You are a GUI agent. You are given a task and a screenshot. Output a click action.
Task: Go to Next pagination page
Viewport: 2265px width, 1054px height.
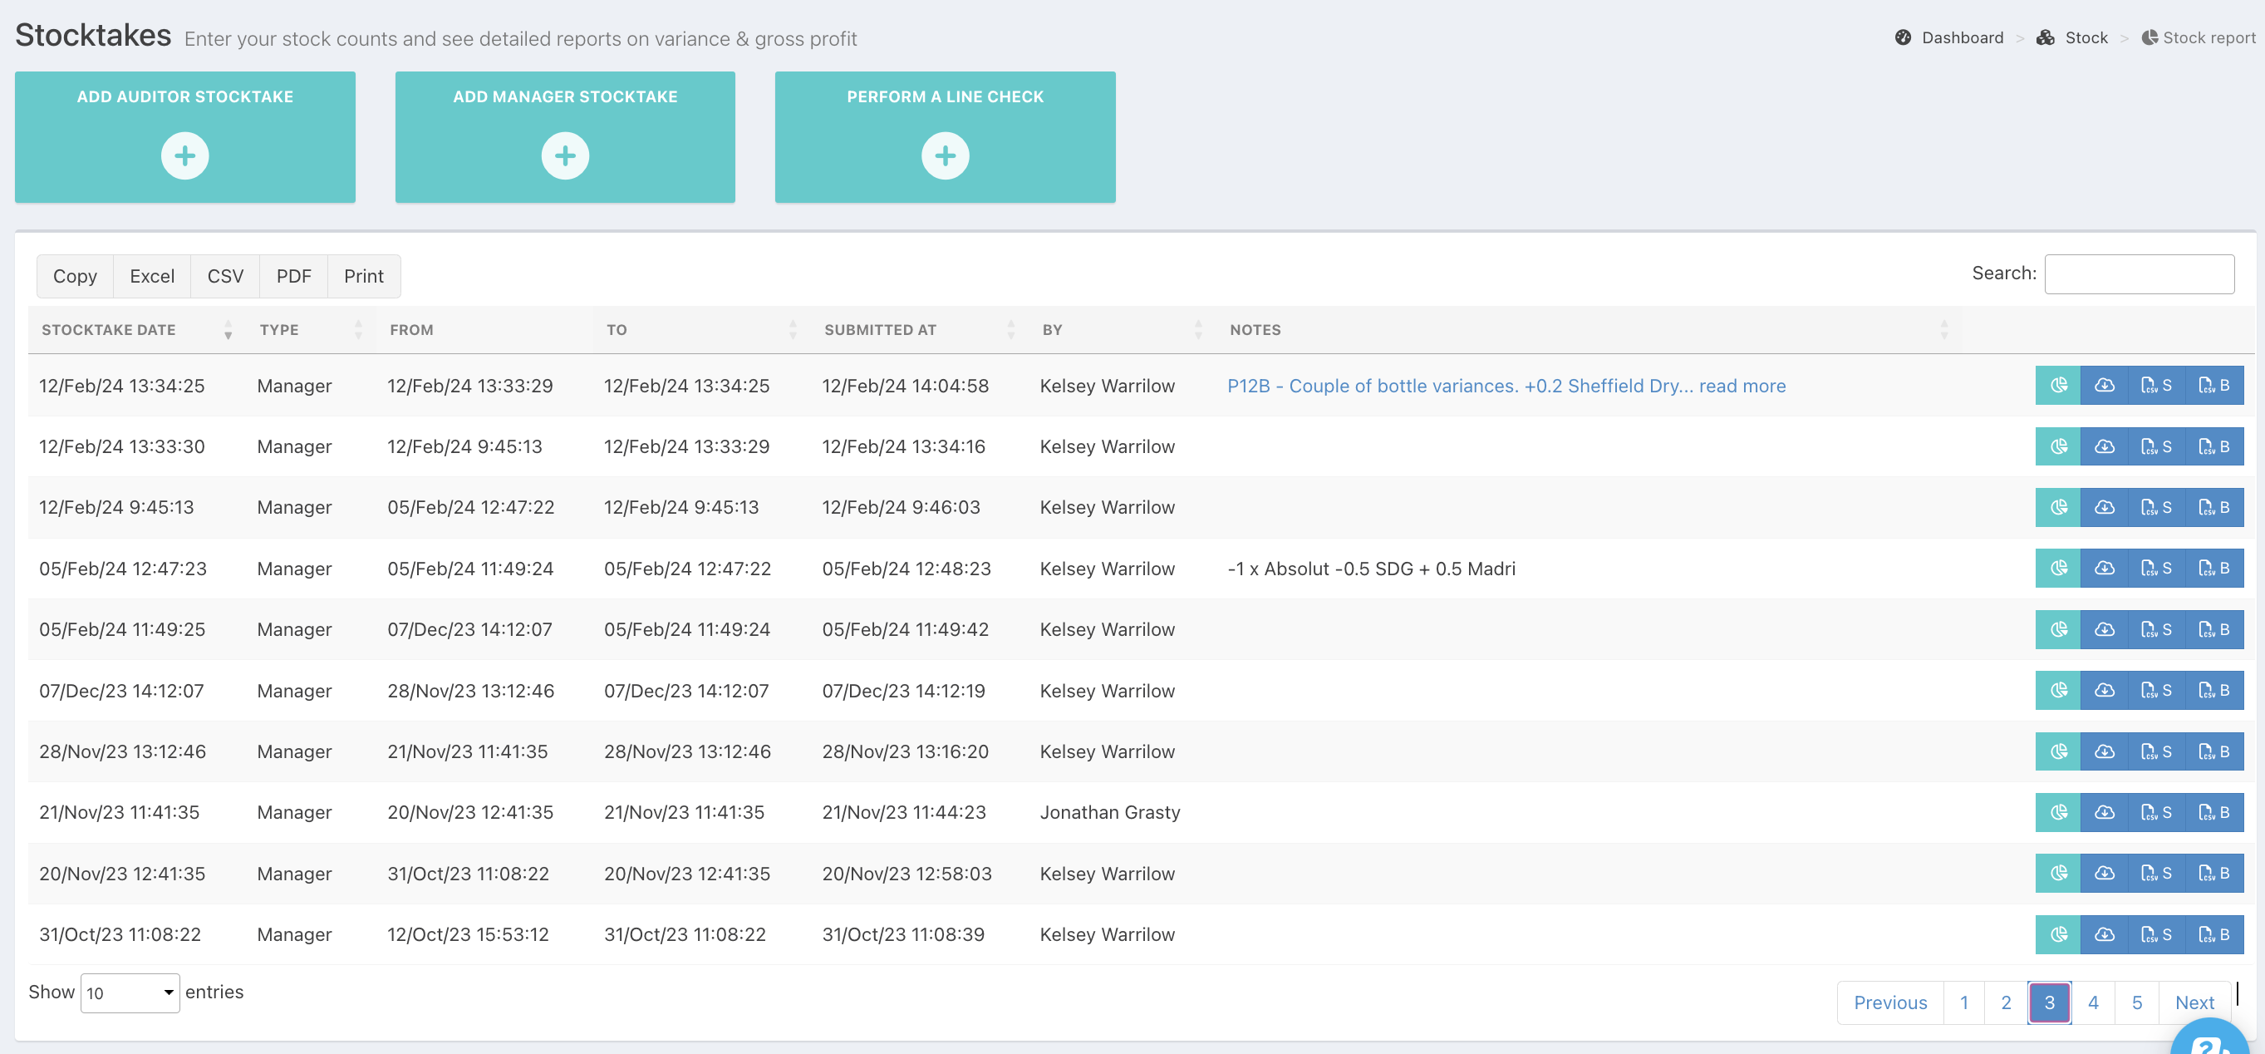click(x=2194, y=1002)
